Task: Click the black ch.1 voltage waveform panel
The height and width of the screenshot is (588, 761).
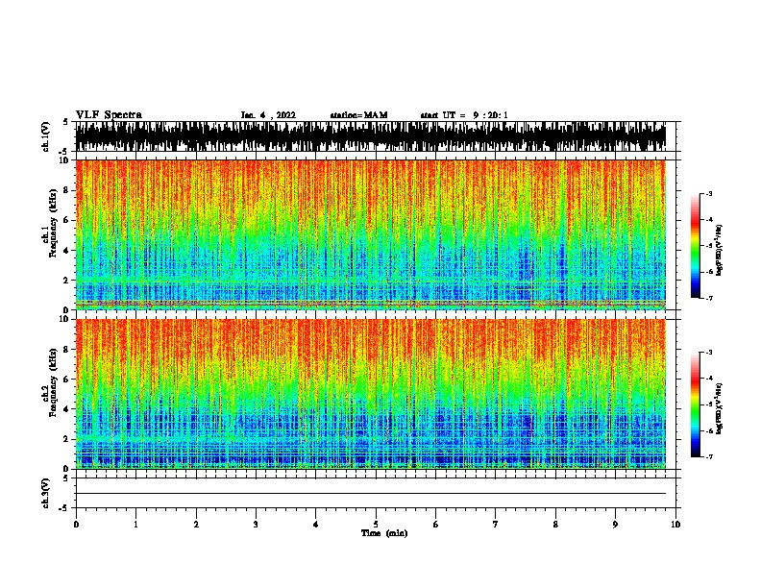Action: point(370,136)
